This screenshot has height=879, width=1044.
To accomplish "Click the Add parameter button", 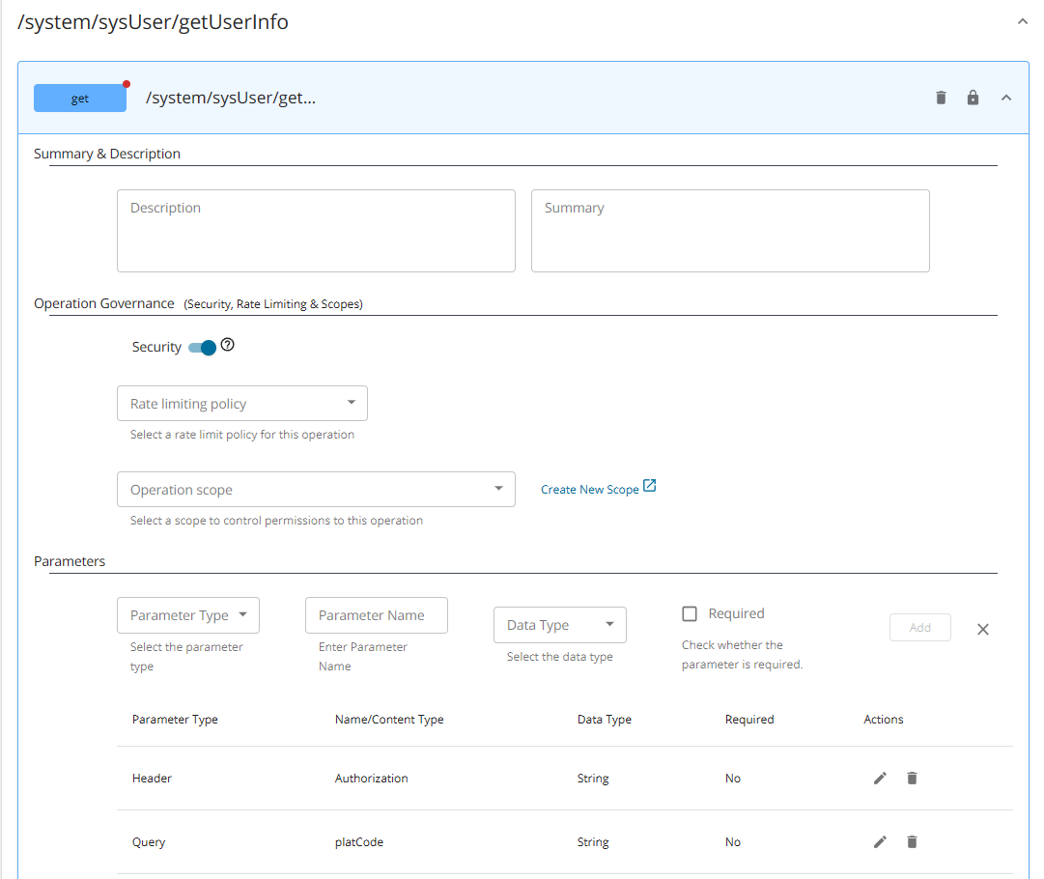I will pyautogui.click(x=920, y=627).
